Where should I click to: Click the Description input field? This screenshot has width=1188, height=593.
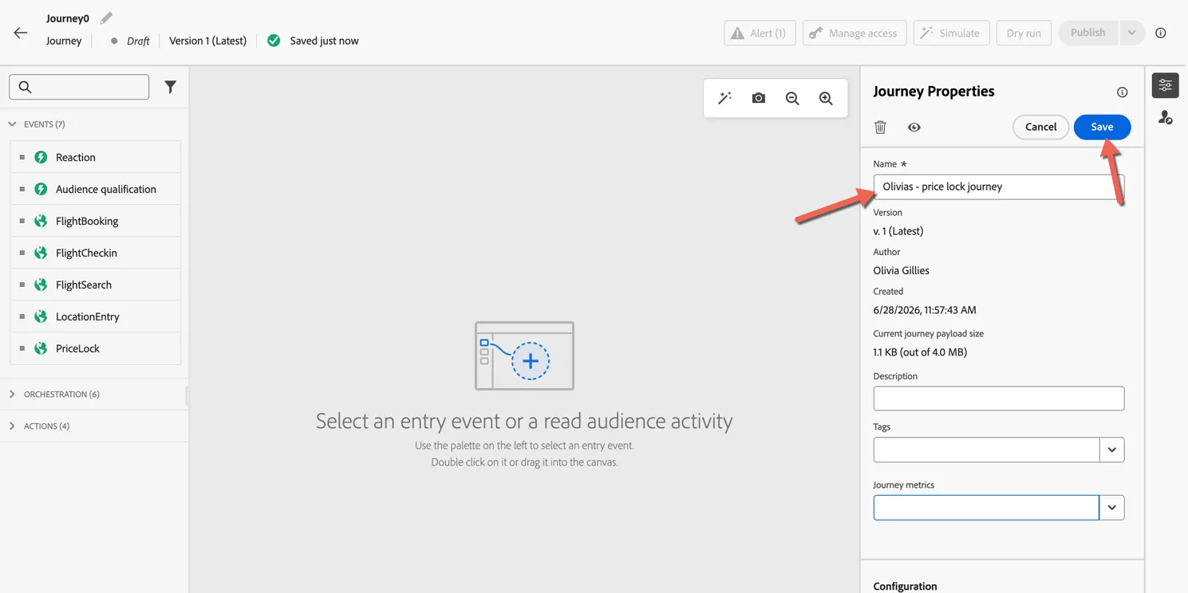[999, 399]
